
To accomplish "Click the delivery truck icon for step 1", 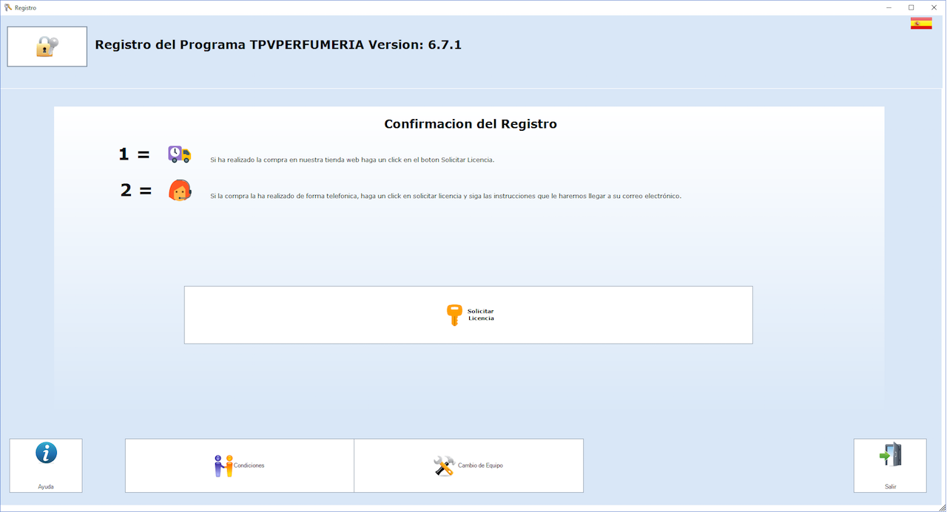I will (x=179, y=154).
